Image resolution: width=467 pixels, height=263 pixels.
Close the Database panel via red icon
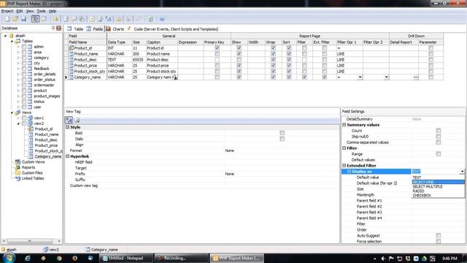58,28
